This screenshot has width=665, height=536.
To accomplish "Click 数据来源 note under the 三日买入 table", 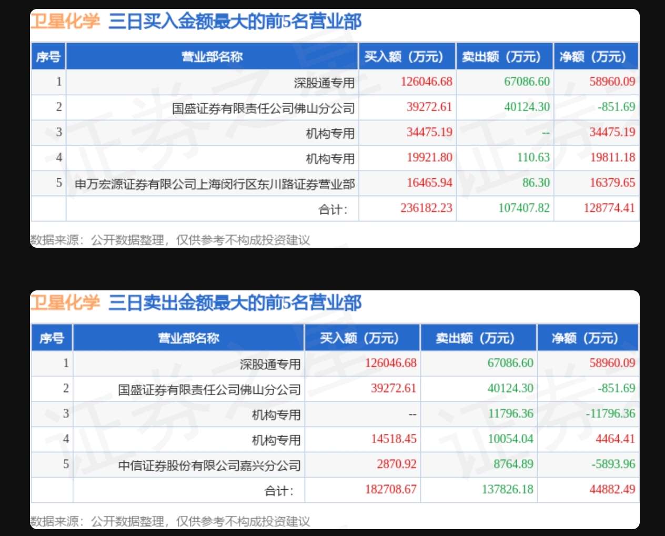I will 170,240.
